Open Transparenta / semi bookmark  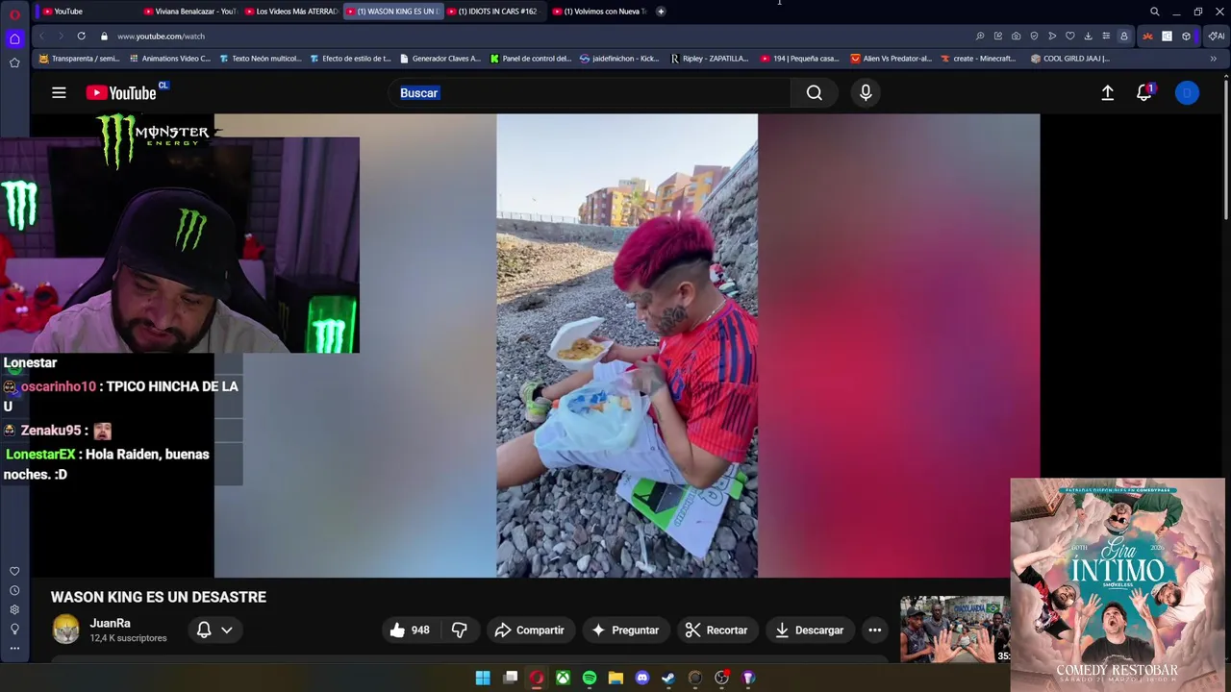[79, 59]
